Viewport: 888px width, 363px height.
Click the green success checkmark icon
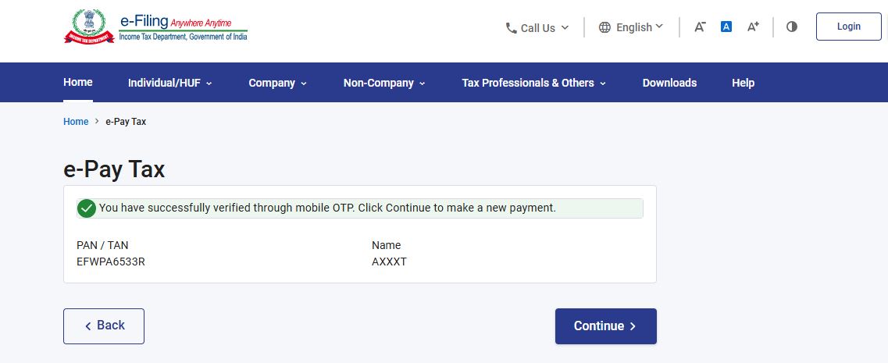[x=87, y=208]
